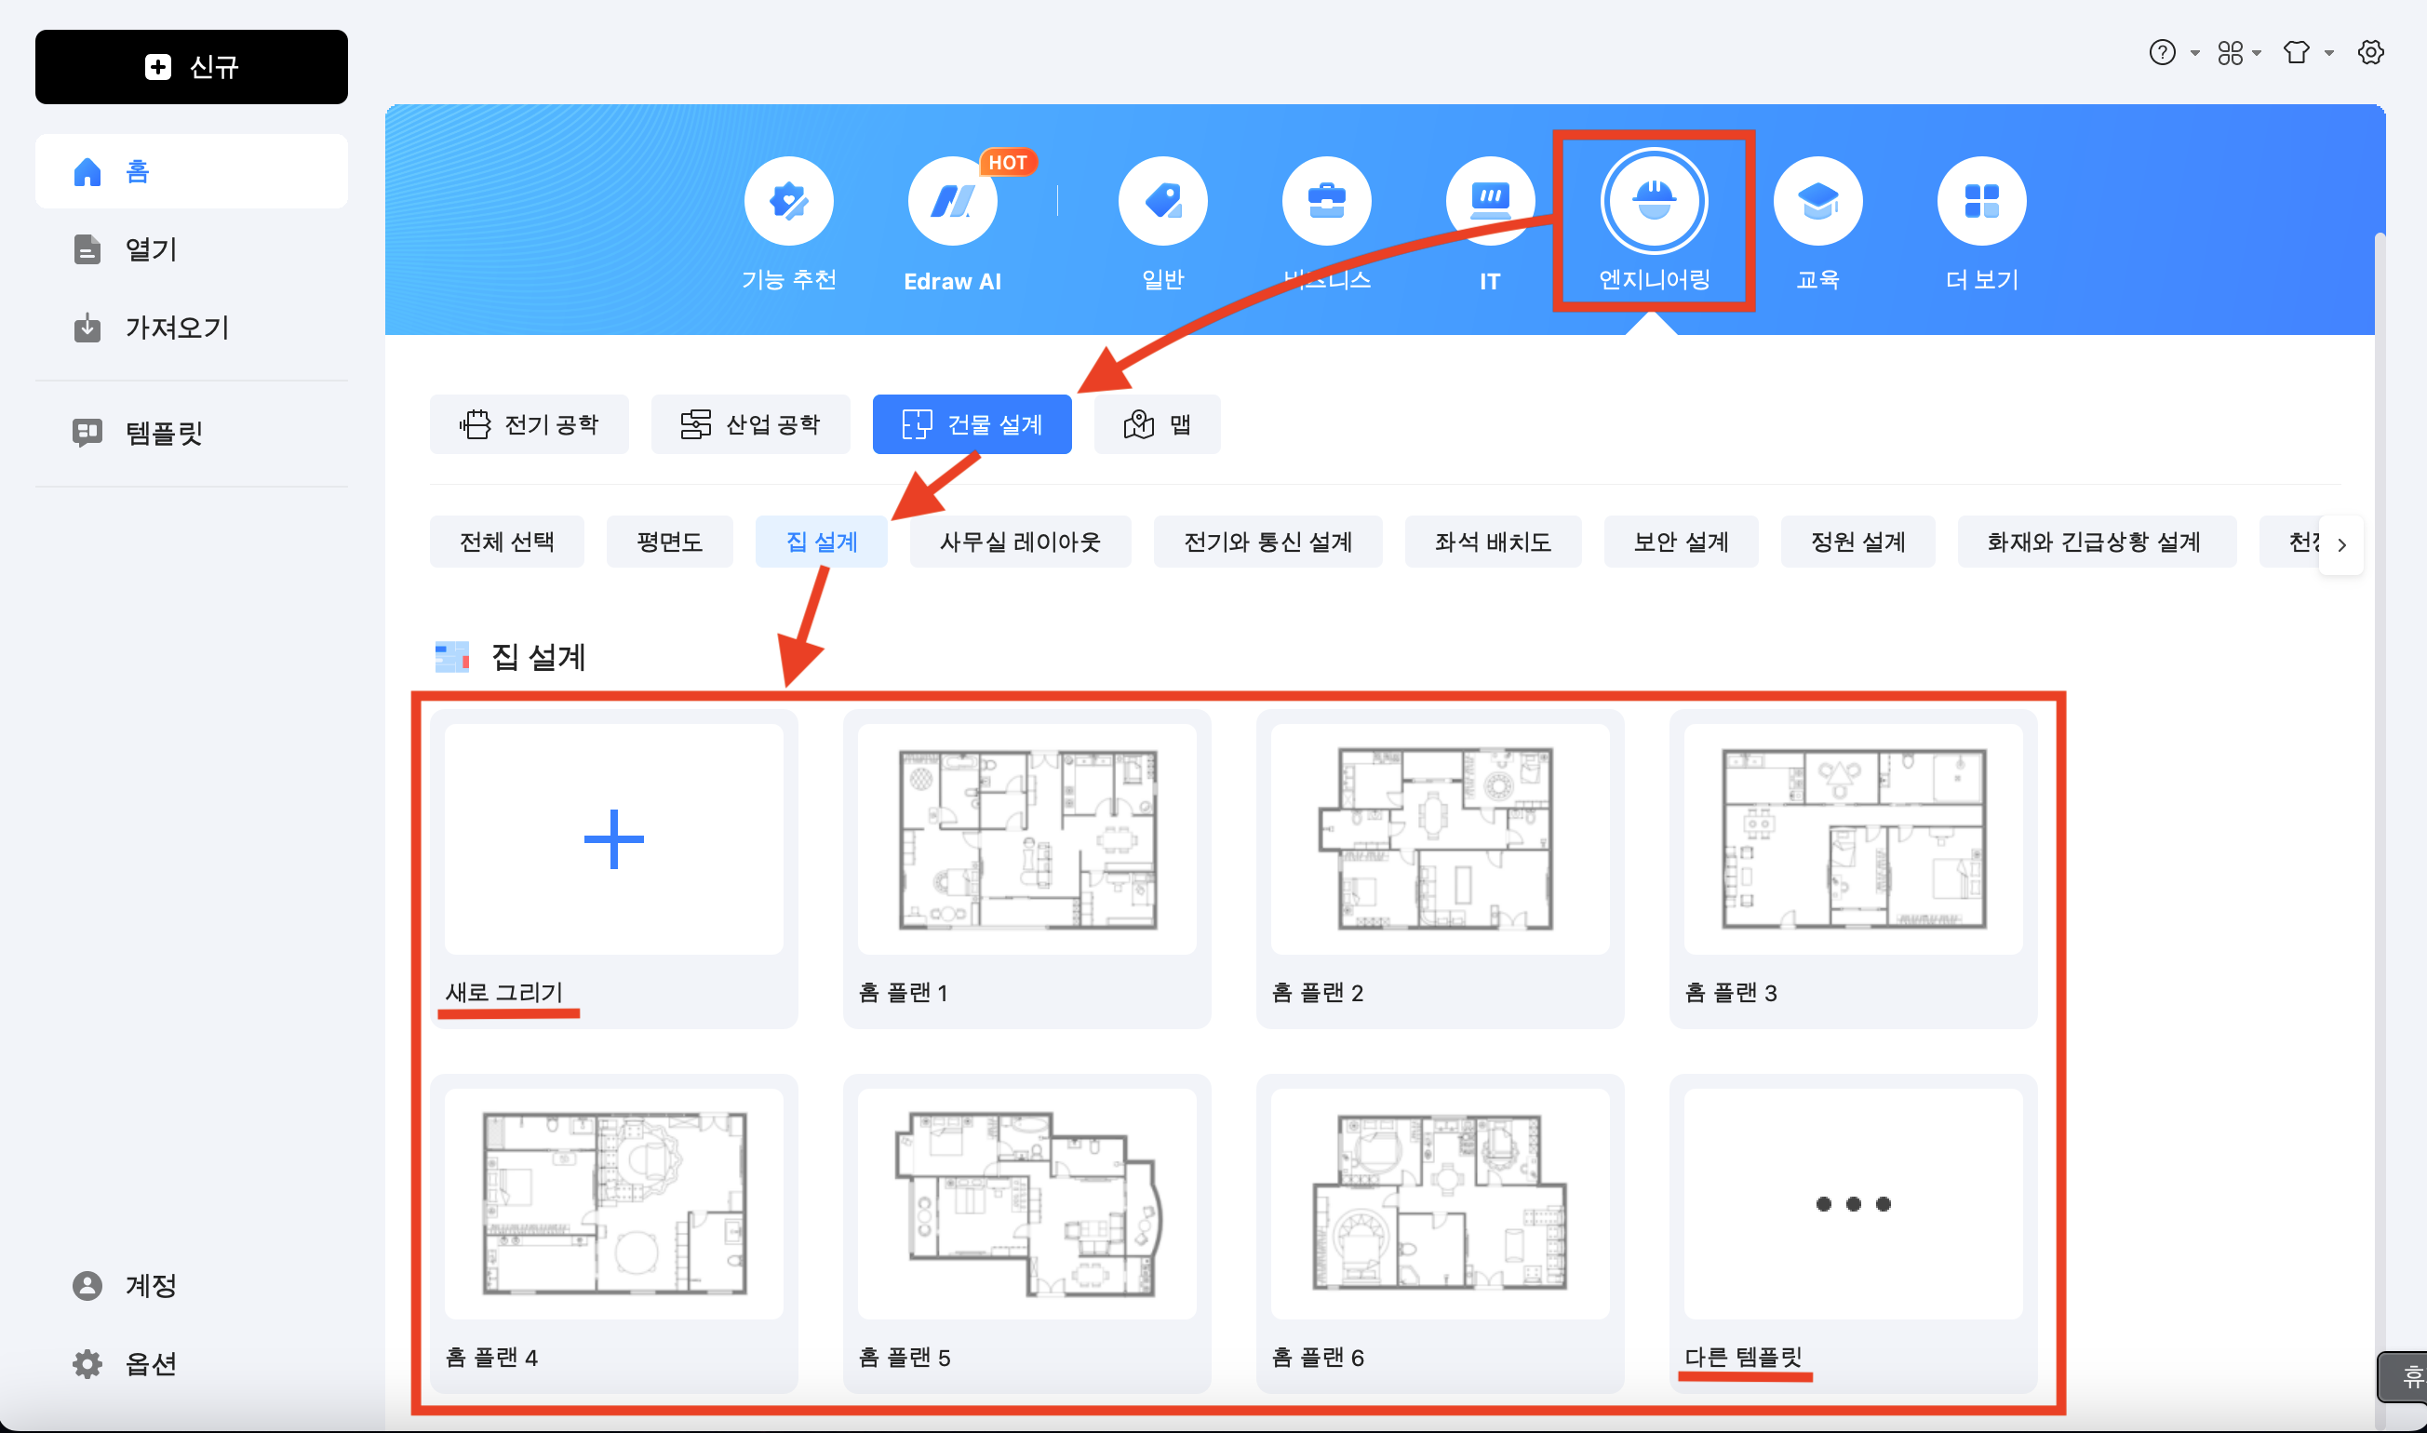Select the 정원 설계 filter
This screenshot has width=2427, height=1433.
(1857, 542)
